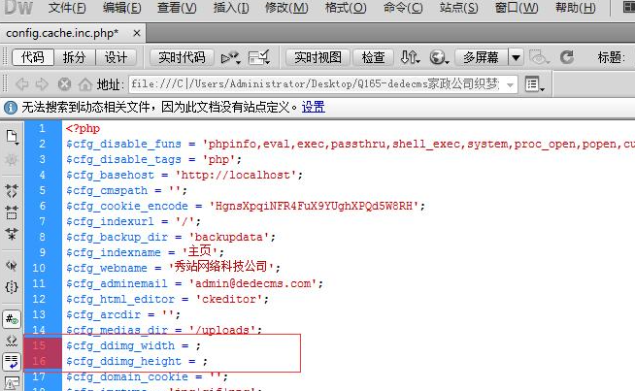Open the 站点(S) menu
The width and height of the screenshot is (635, 391).
[459, 8]
